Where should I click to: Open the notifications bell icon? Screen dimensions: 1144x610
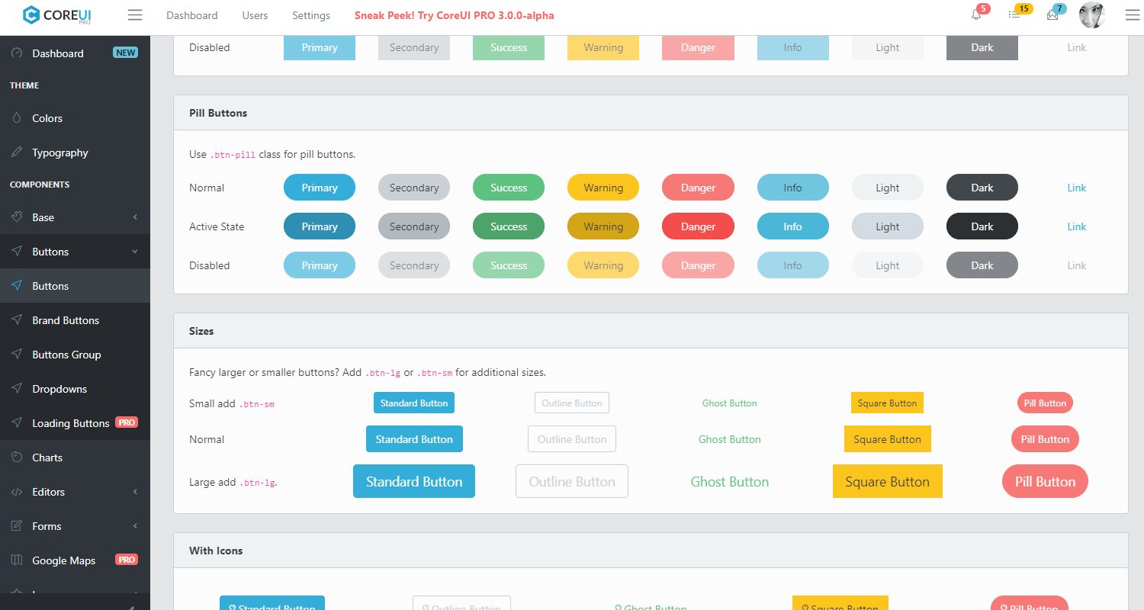976,14
